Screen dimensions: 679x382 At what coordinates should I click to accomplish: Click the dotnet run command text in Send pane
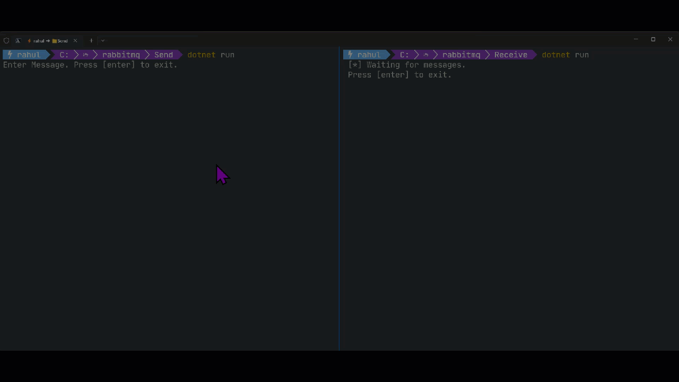click(211, 55)
